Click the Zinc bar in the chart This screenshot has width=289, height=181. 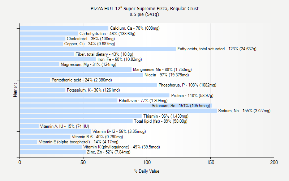(53, 152)
